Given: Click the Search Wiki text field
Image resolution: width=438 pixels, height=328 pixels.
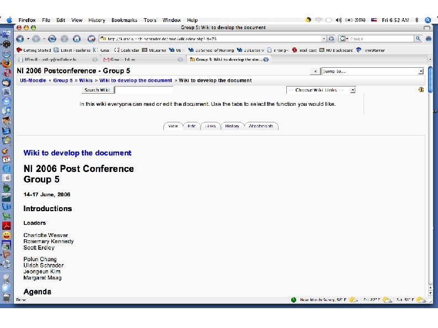Looking at the screenshot, I should point(144,90).
